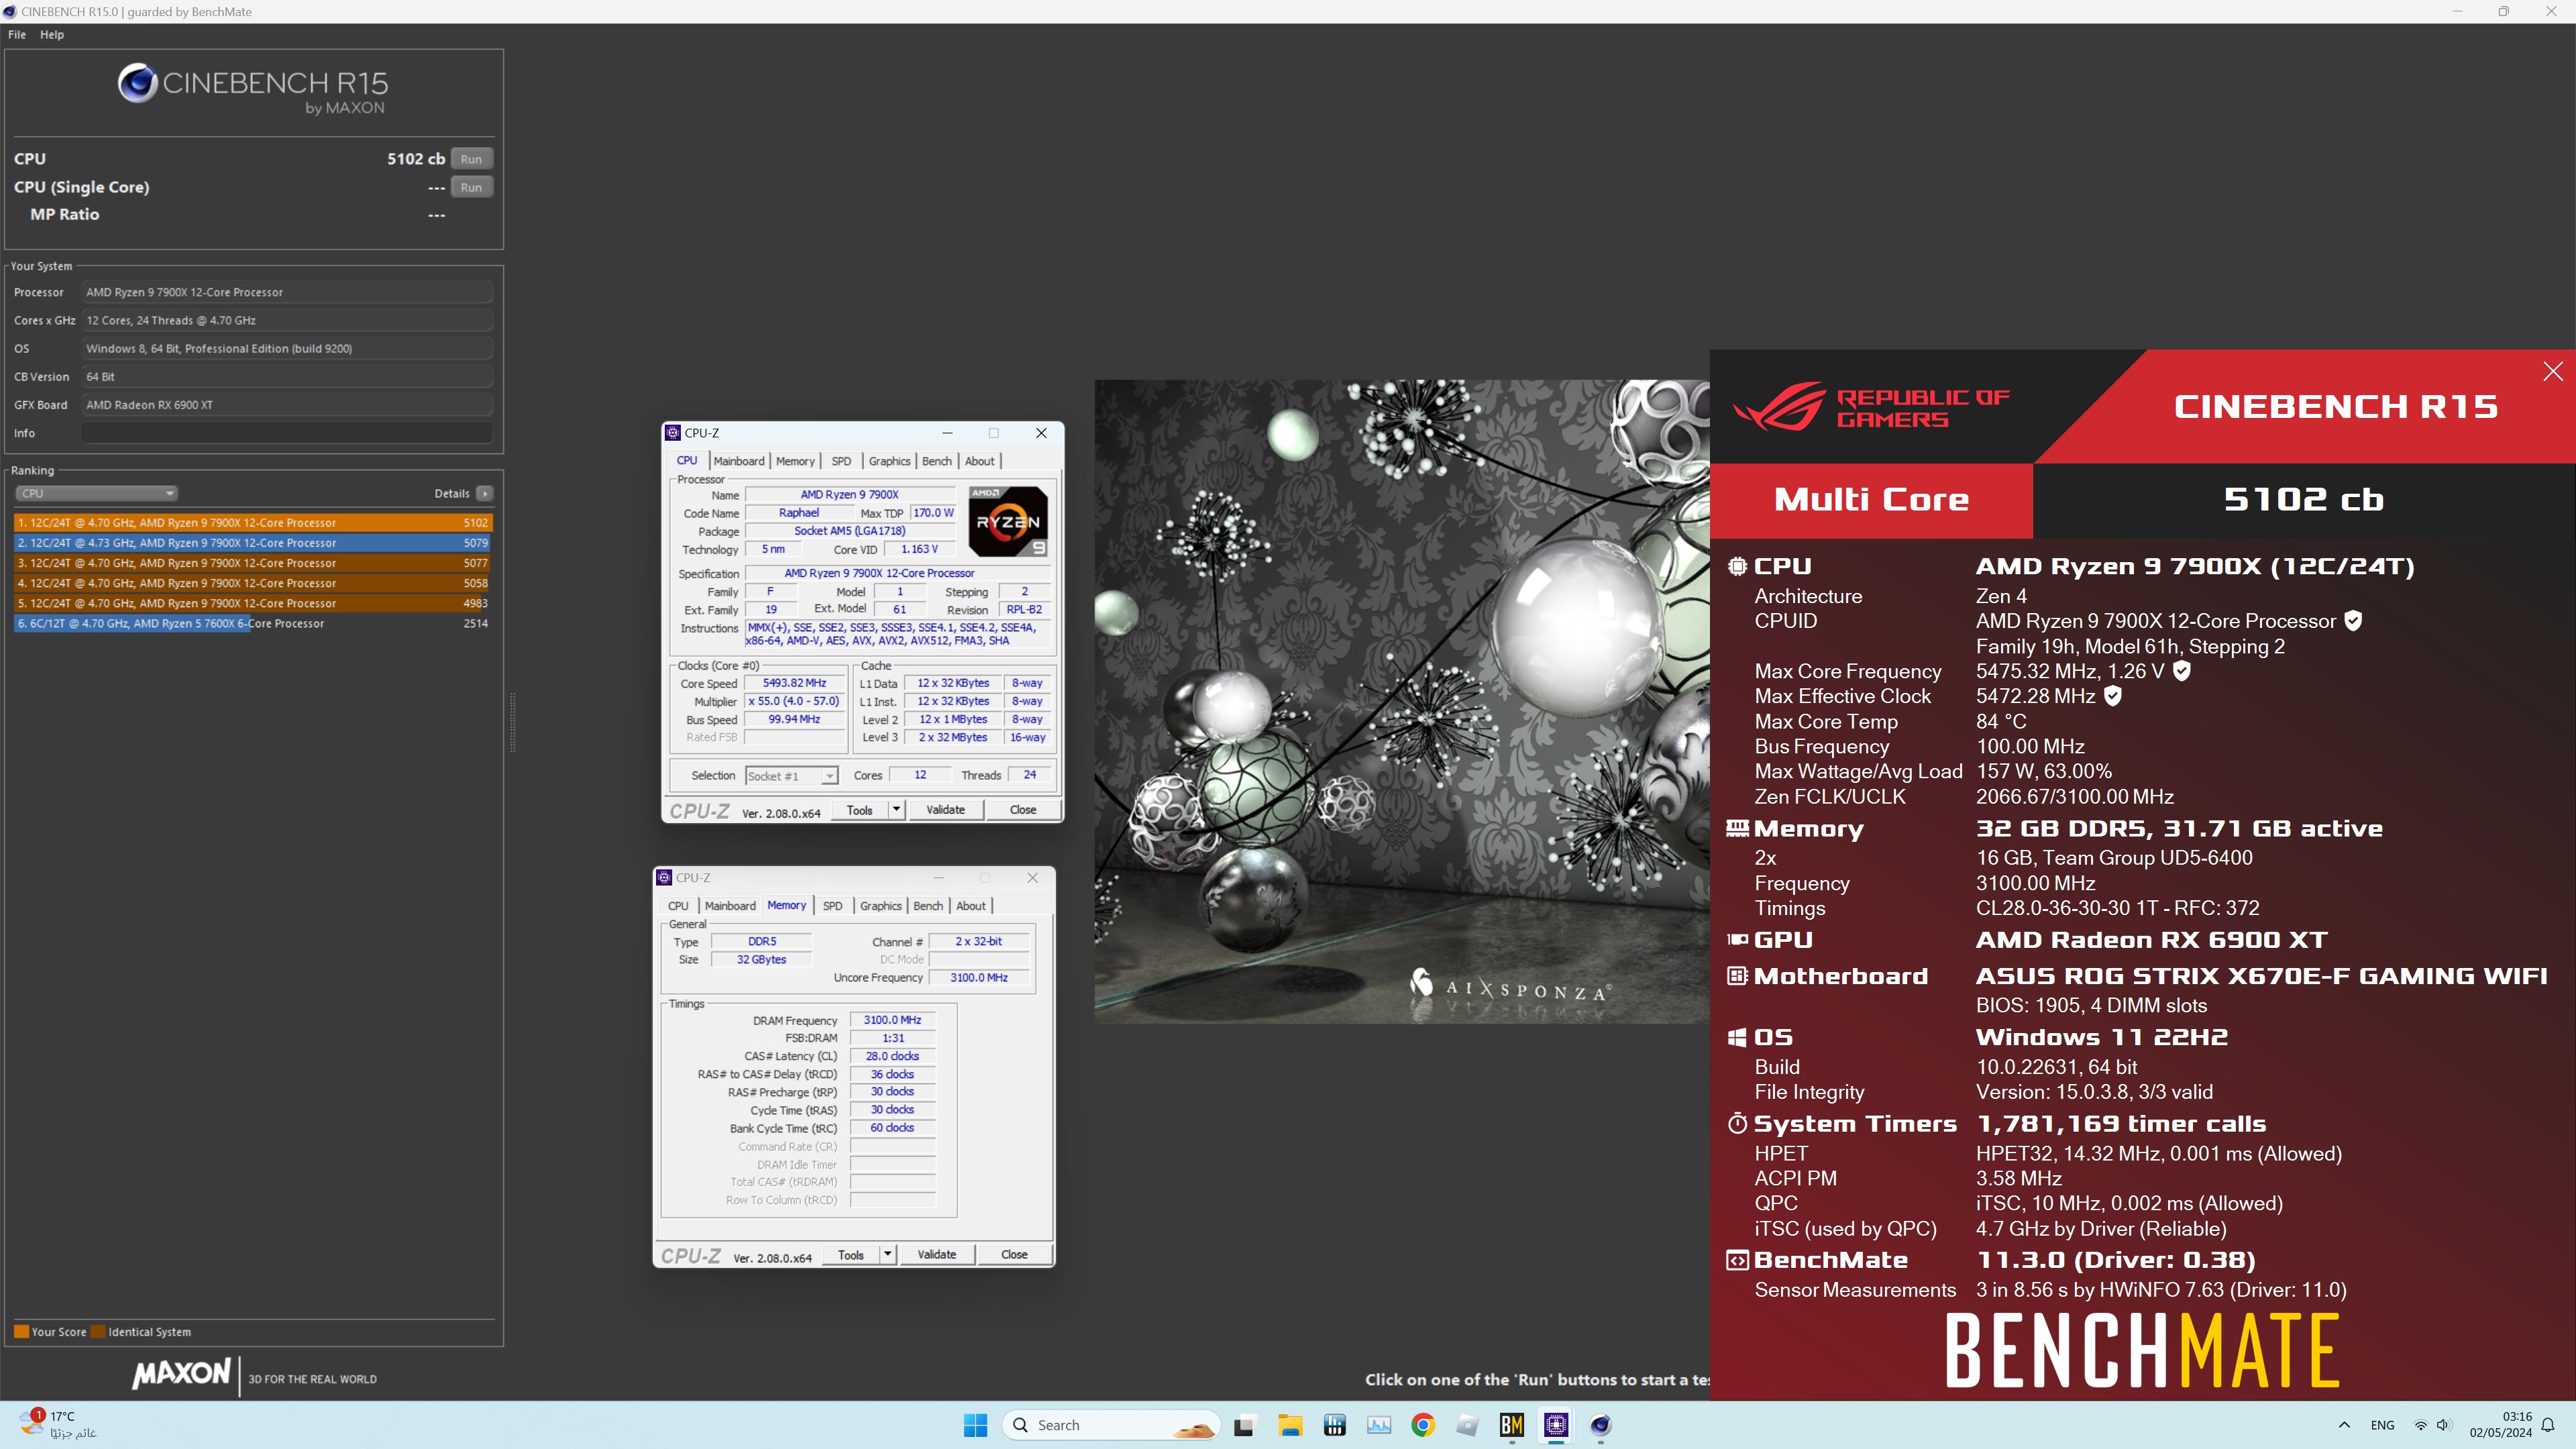The height and width of the screenshot is (1449, 2576).
Task: Click Close button in CPU-Z memory window
Action: [1014, 1255]
